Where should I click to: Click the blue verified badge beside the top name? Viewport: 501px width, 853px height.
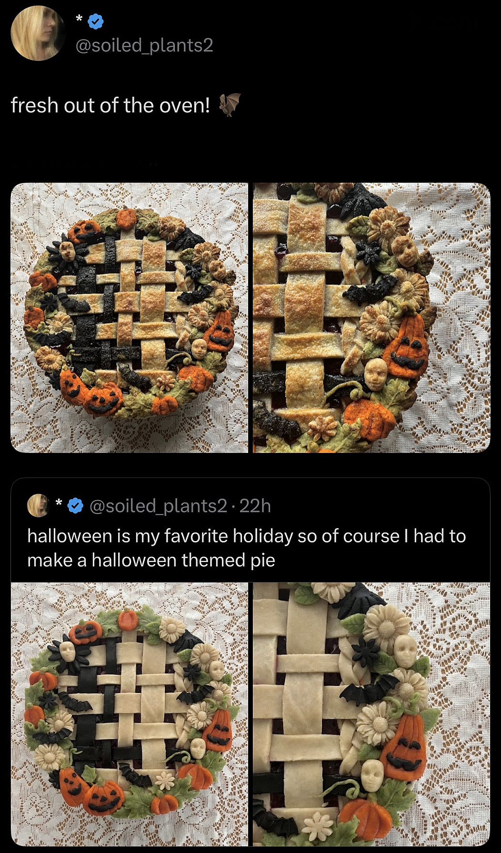[x=96, y=20]
